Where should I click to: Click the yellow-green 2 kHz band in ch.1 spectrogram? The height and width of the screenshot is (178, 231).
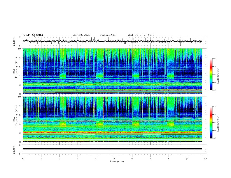pyautogui.click(x=112, y=84)
